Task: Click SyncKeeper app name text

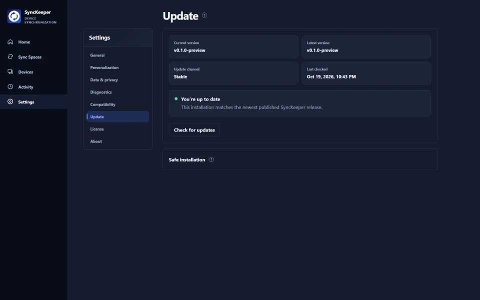Action: pyautogui.click(x=37, y=12)
